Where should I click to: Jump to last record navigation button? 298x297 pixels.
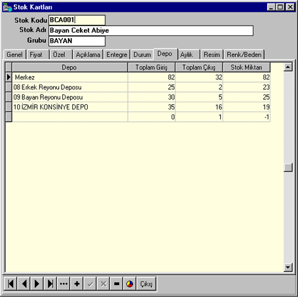[50, 284]
